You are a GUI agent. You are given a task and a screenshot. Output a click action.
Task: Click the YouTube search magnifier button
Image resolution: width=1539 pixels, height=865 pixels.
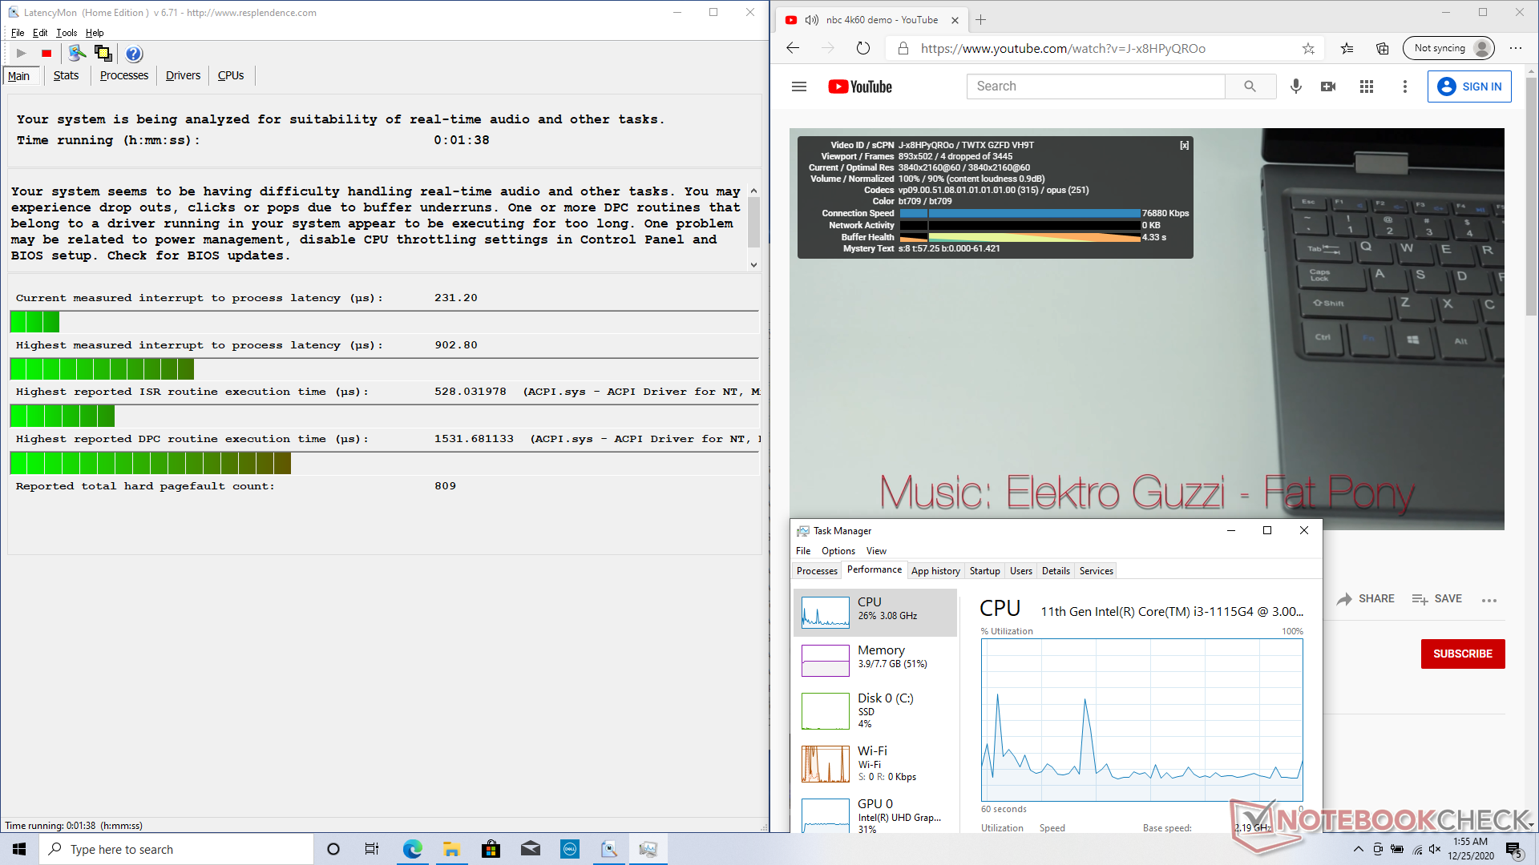(1250, 86)
